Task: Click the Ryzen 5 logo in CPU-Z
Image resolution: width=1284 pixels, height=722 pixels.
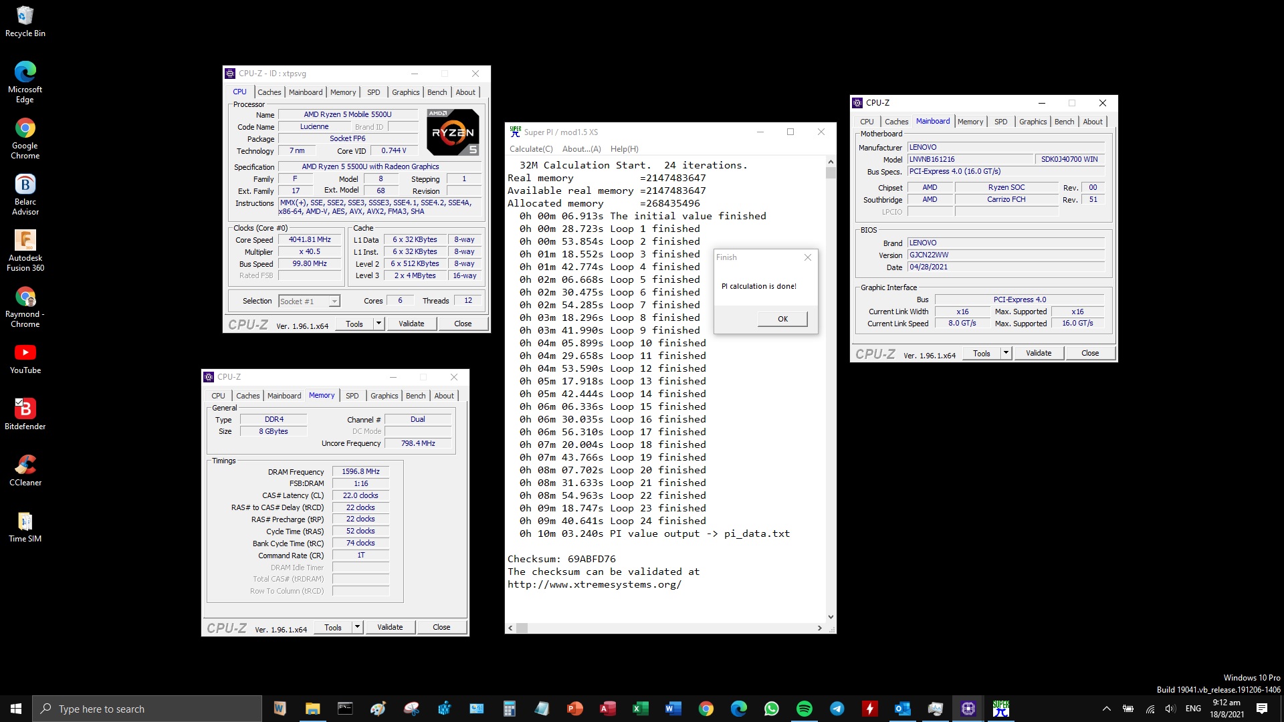Action: tap(453, 132)
